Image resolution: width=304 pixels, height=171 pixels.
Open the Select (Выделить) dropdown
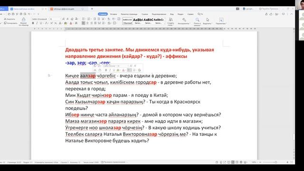pos(208,21)
